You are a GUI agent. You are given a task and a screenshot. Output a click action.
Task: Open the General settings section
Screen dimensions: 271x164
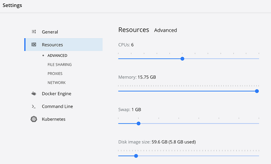[x=50, y=32]
